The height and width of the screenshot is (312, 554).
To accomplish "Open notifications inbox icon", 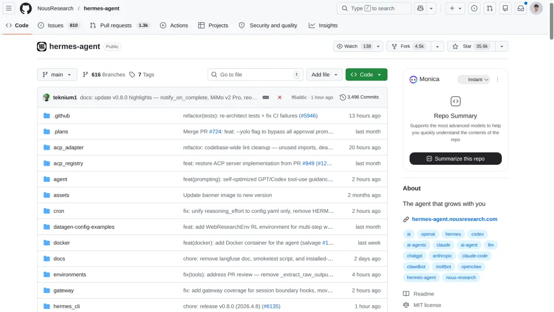I will (x=521, y=8).
